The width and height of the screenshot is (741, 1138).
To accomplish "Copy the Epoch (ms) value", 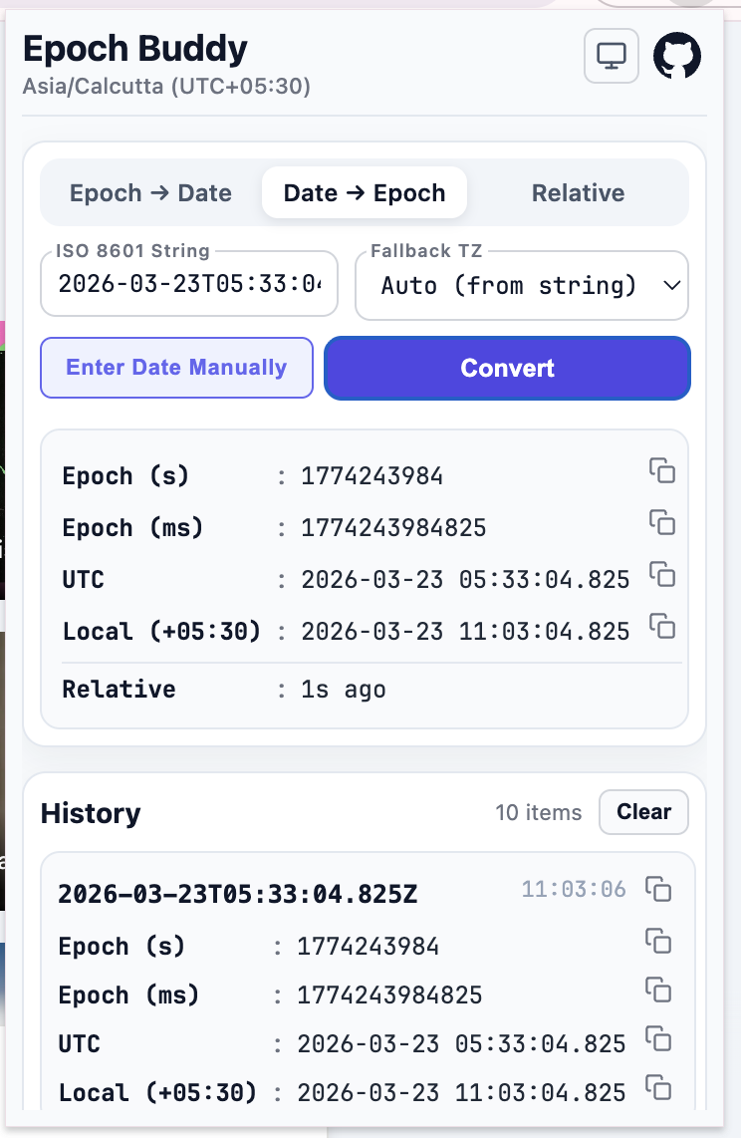I will [x=662, y=521].
